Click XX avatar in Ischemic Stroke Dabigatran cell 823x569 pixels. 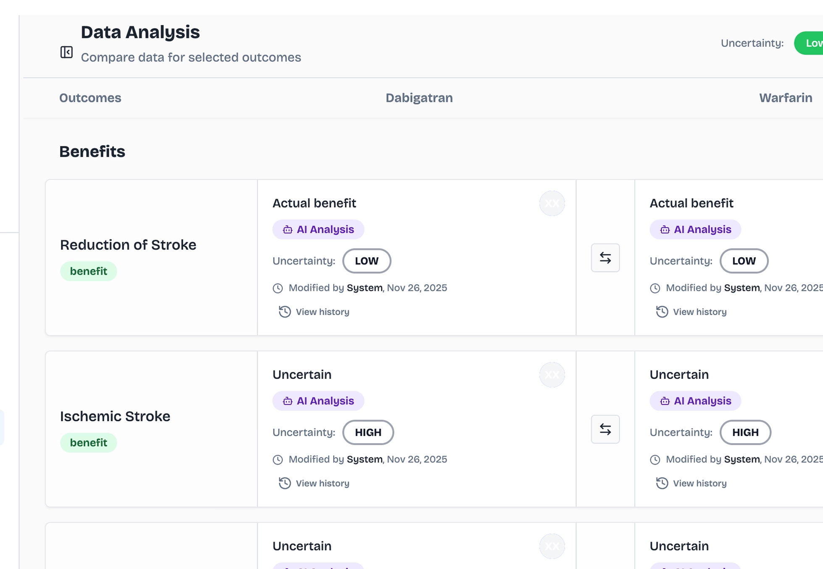pos(552,375)
